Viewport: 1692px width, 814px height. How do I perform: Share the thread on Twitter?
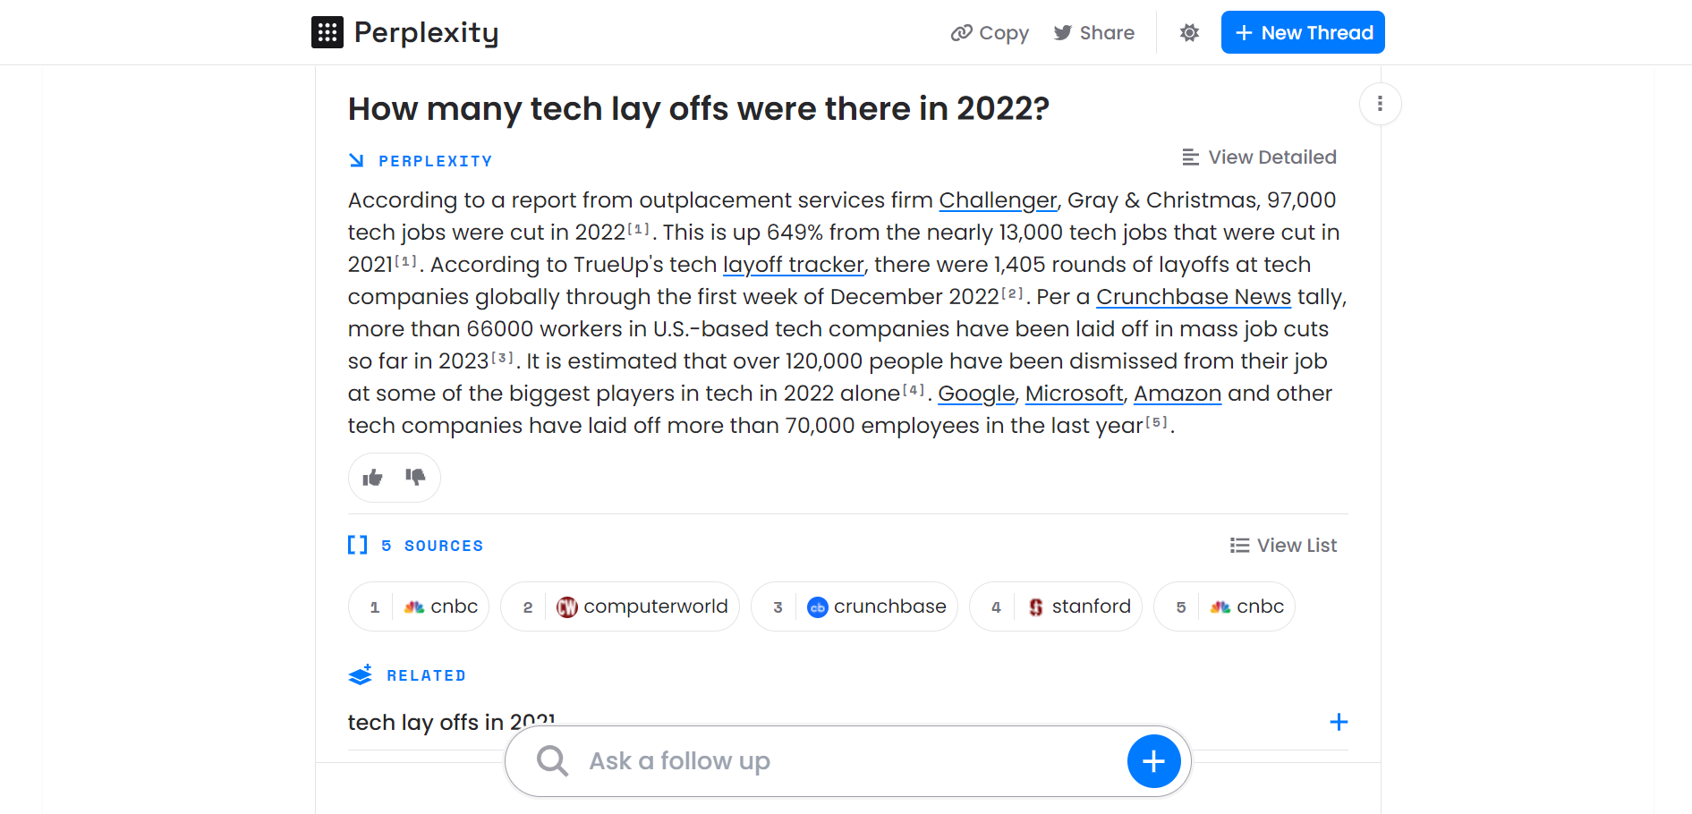tap(1093, 33)
